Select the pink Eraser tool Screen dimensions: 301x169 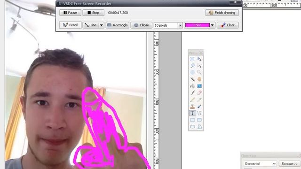(199, 93)
